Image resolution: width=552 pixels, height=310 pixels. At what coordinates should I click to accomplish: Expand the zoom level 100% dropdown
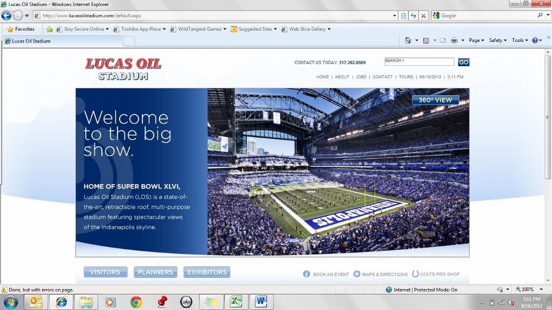coord(528,290)
